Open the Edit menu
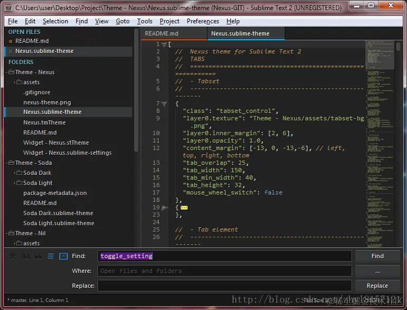Screen dimensions: 407x310 click(30, 21)
